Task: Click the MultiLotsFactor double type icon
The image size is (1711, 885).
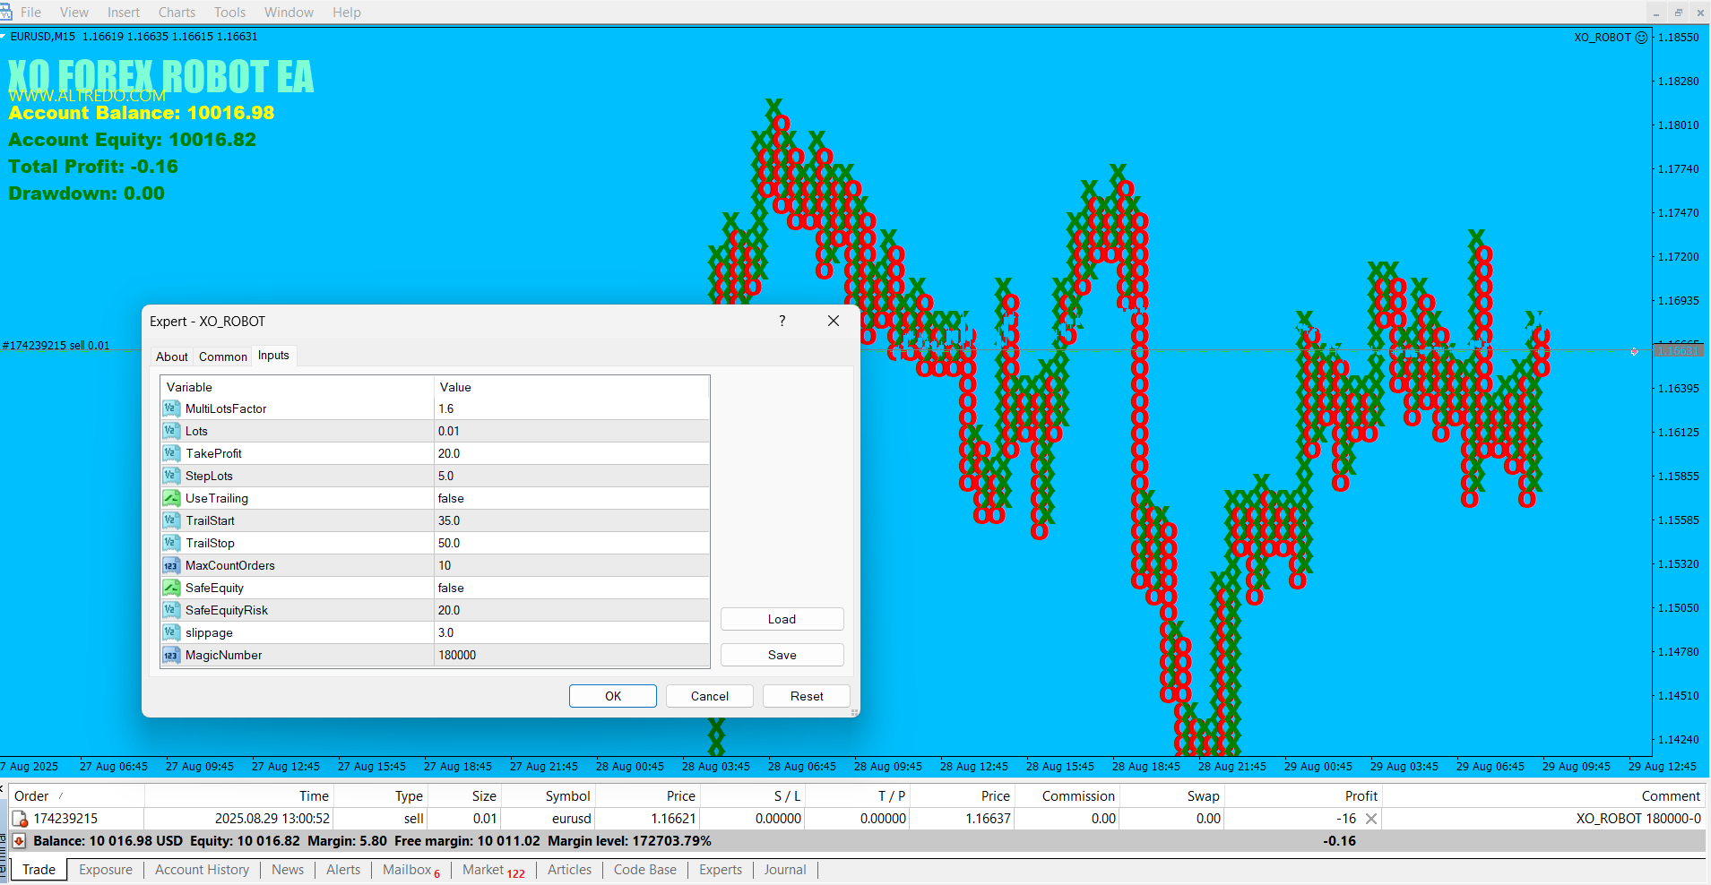Action: click(x=171, y=408)
